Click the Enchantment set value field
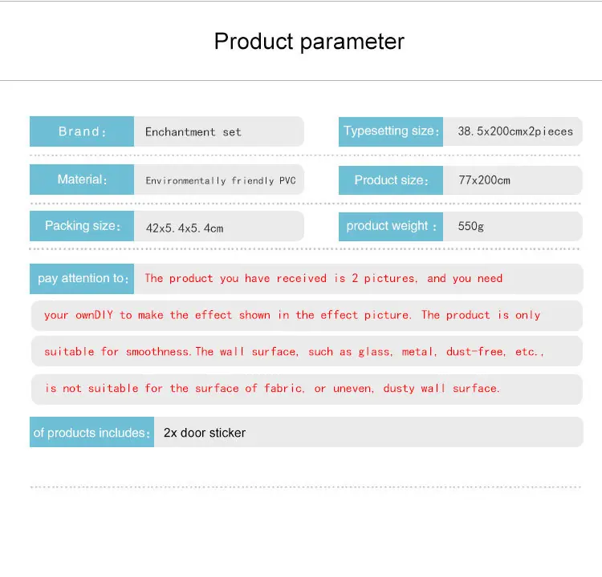The width and height of the screenshot is (602, 577). click(x=219, y=131)
